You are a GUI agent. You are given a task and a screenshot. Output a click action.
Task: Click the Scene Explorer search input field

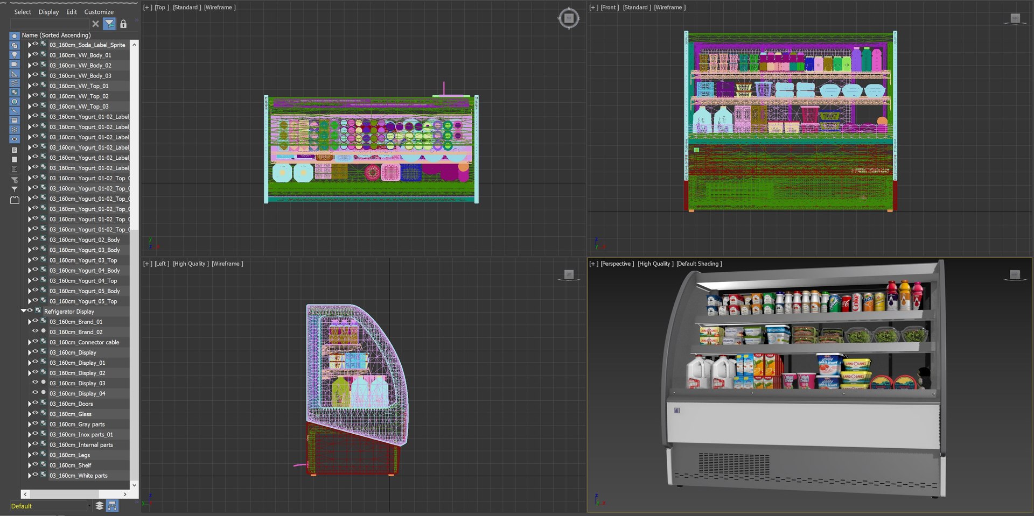(x=50, y=24)
